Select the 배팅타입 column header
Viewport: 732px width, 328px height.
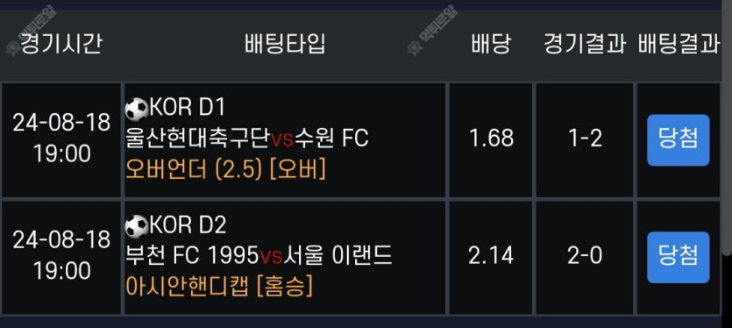(285, 45)
